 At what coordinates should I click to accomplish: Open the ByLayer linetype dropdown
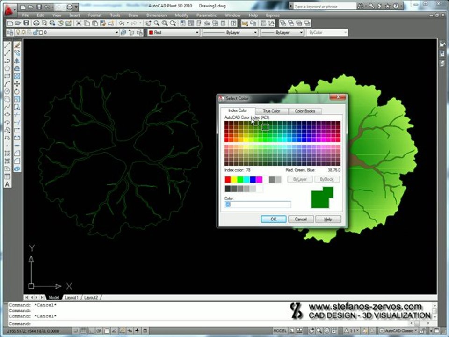click(230, 32)
